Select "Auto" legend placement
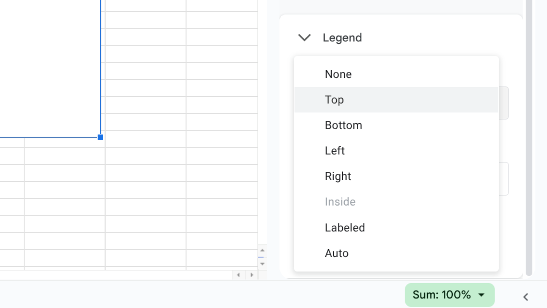The image size is (547, 308). [x=336, y=253]
